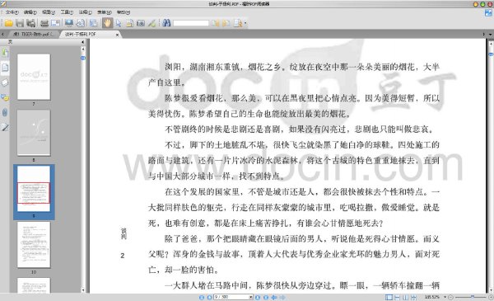Screen dimensions: 494x301
Task: Open the sixth menu bar item
Action: (105, 12)
